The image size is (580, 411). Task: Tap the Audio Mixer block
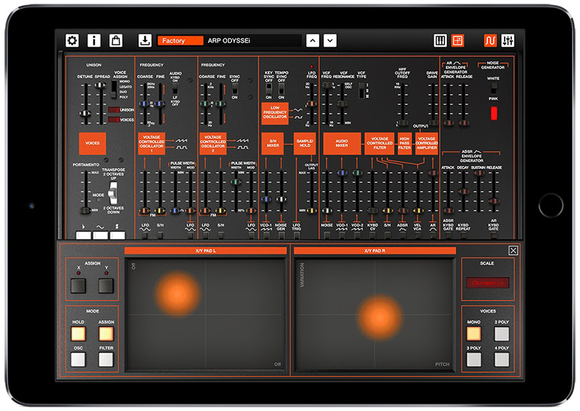pyautogui.click(x=341, y=144)
